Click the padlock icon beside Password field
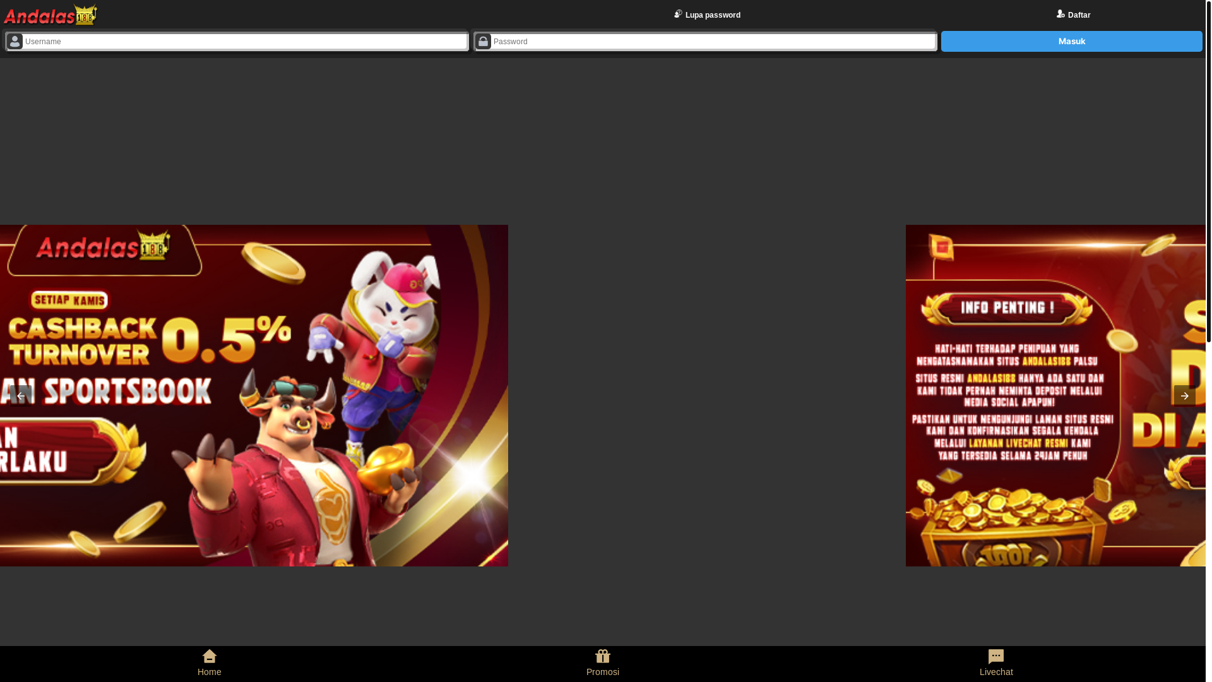This screenshot has width=1212, height=682. 483,42
